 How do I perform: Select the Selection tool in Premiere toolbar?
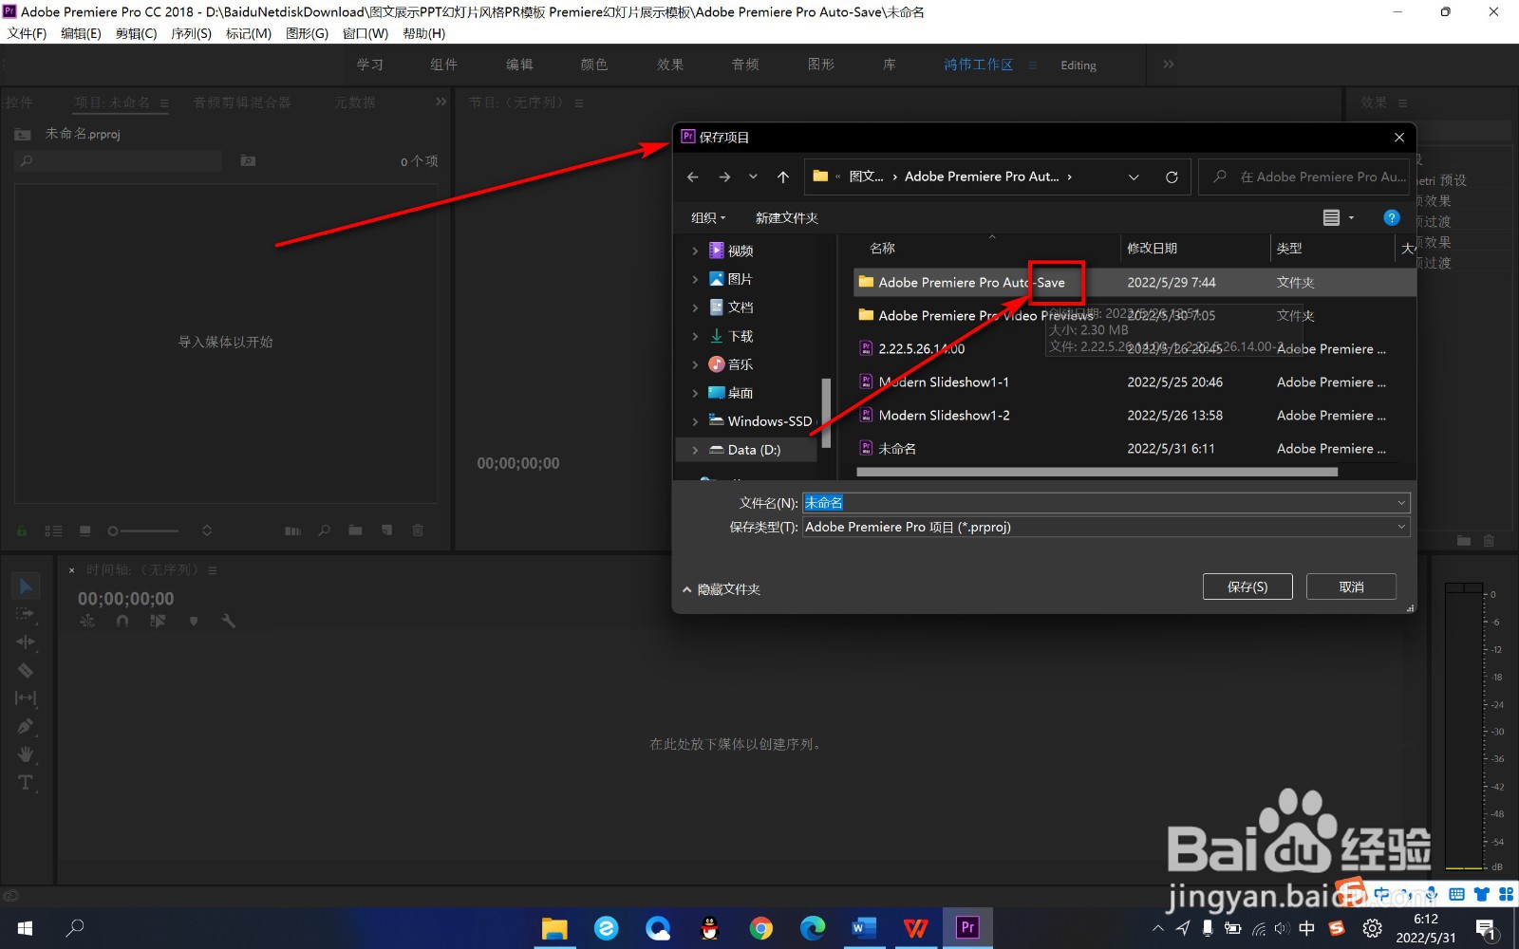(26, 586)
